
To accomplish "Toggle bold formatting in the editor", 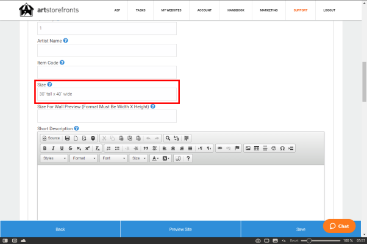I will click(45, 148).
